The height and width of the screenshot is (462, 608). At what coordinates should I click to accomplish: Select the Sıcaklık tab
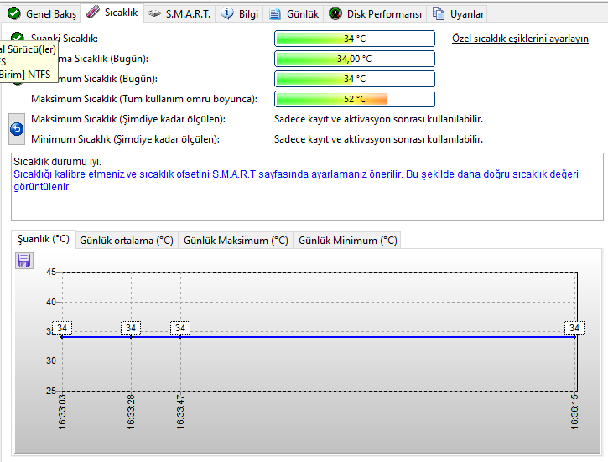tap(112, 13)
